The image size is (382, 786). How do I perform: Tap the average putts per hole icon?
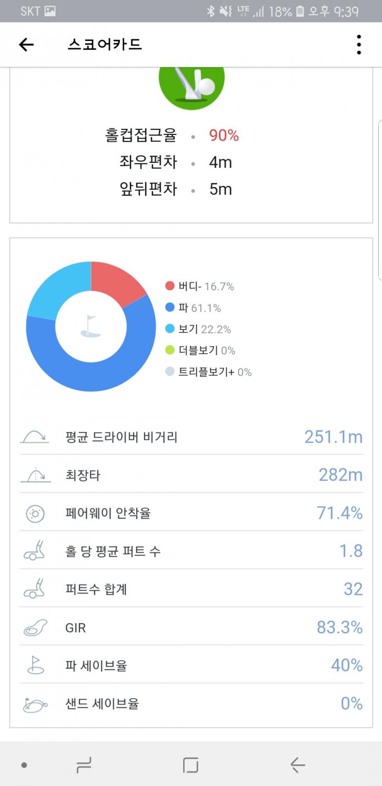tap(35, 551)
